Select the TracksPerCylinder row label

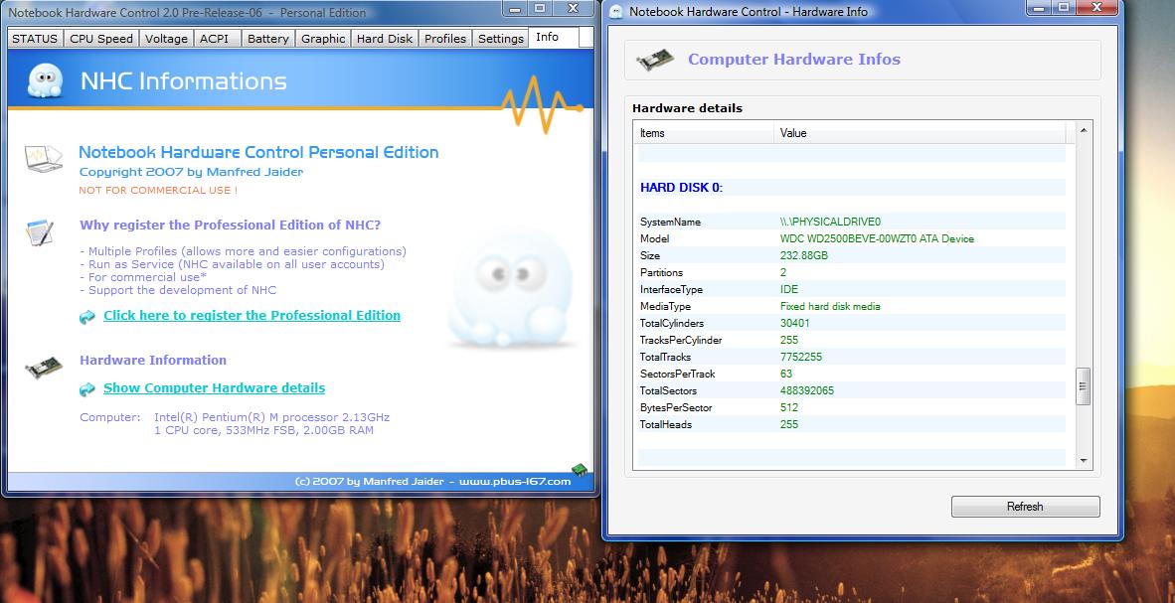pyautogui.click(x=680, y=340)
